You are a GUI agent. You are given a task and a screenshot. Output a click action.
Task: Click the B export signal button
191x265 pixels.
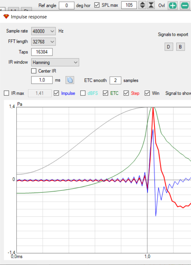point(180,47)
